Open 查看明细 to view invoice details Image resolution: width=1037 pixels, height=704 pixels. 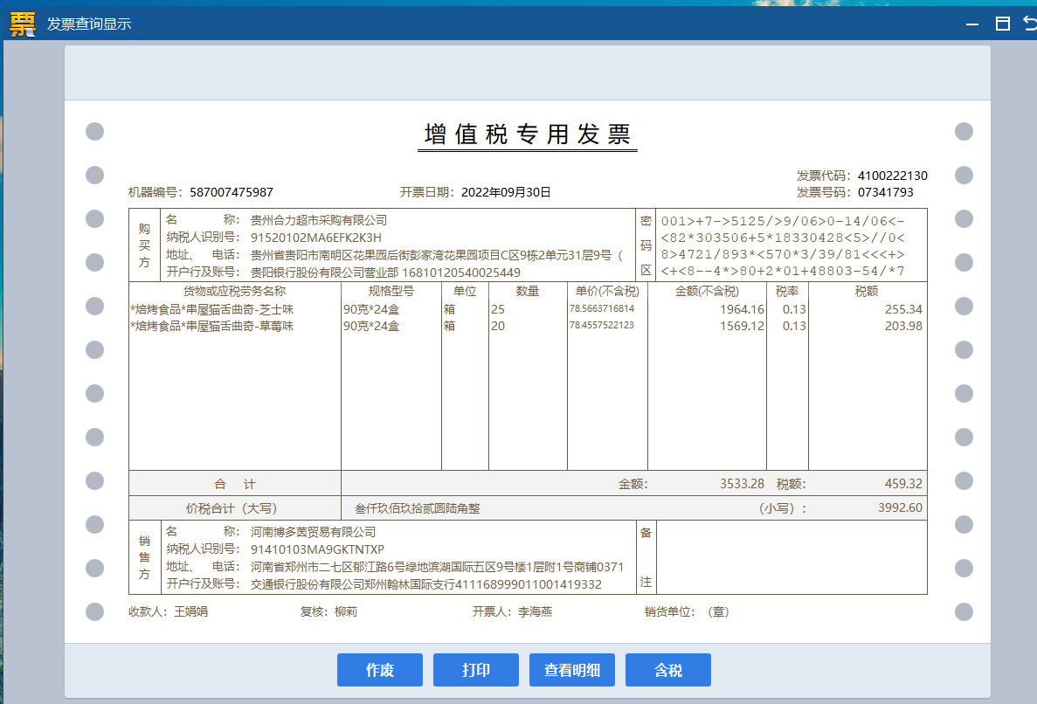pos(572,670)
